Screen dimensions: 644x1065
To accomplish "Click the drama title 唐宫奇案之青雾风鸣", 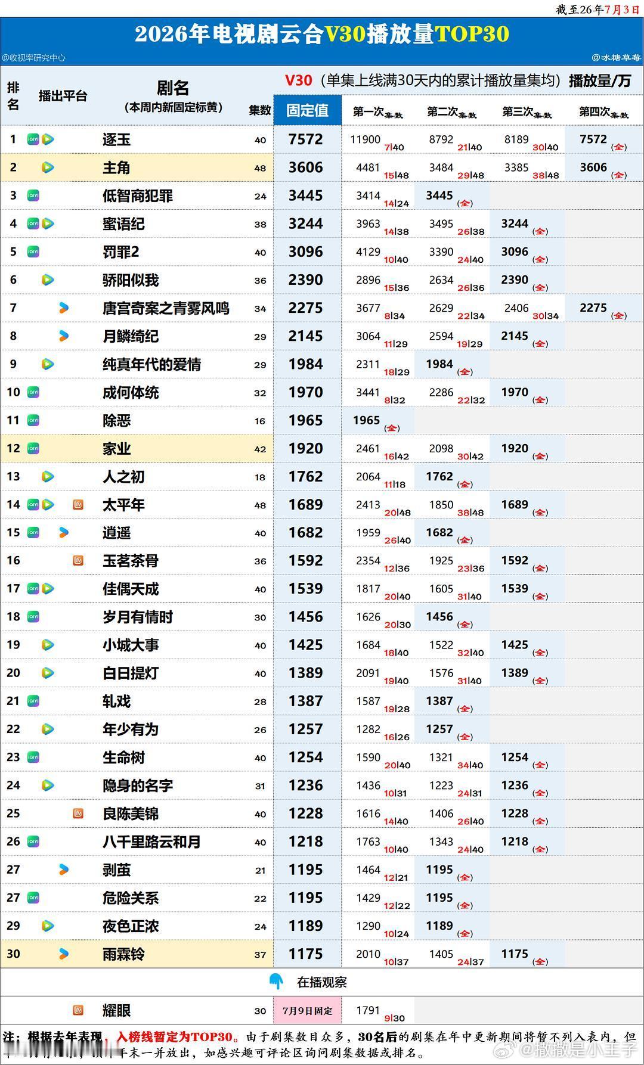I will pos(166,308).
